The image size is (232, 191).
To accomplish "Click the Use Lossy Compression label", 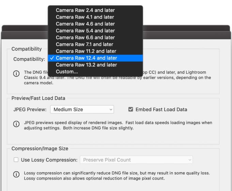I will 49,160.
